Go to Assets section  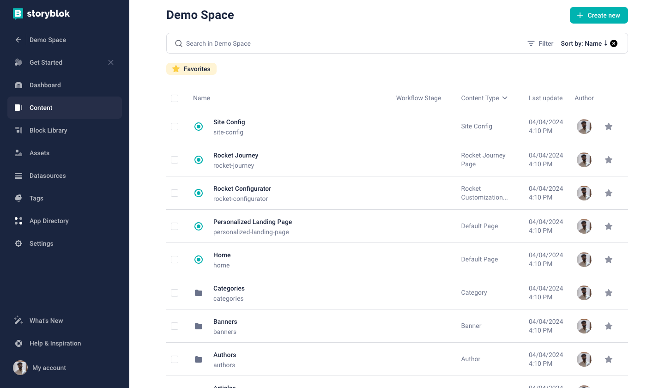pyautogui.click(x=65, y=153)
